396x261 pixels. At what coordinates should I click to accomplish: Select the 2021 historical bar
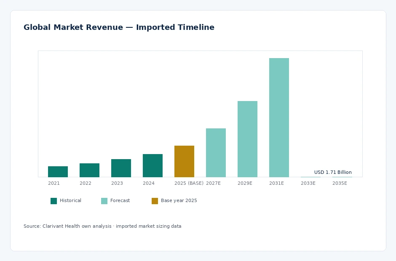[58, 172]
